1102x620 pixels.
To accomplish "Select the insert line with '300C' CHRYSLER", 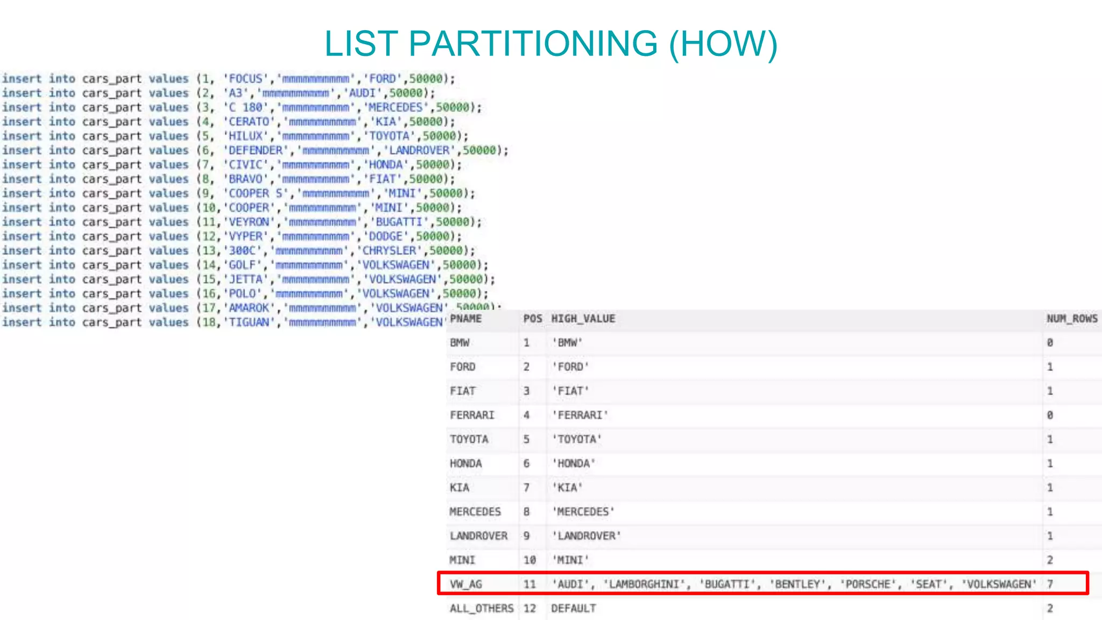I will point(238,250).
